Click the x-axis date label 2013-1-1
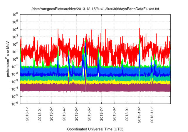188x132 pixels. click(27, 113)
